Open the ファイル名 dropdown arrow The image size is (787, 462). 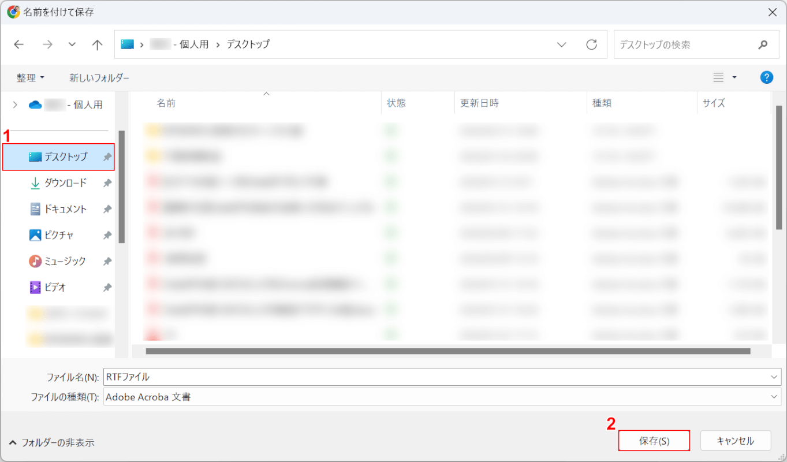pos(774,377)
